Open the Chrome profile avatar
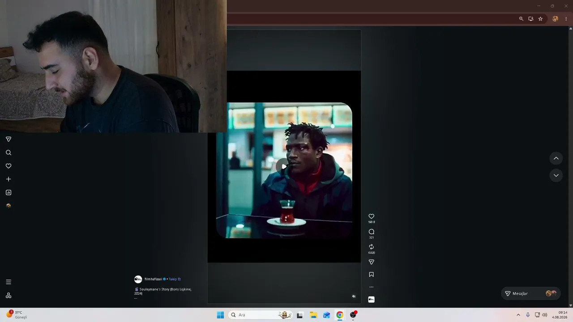This screenshot has height=322, width=573. click(x=556, y=19)
